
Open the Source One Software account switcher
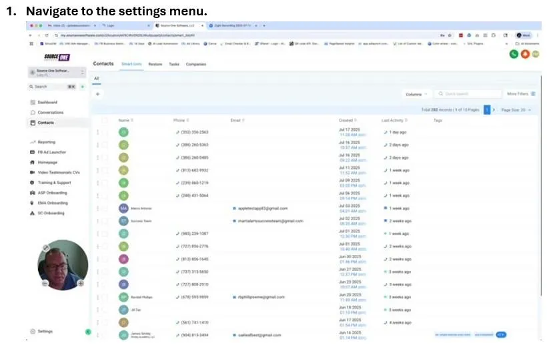[57, 72]
